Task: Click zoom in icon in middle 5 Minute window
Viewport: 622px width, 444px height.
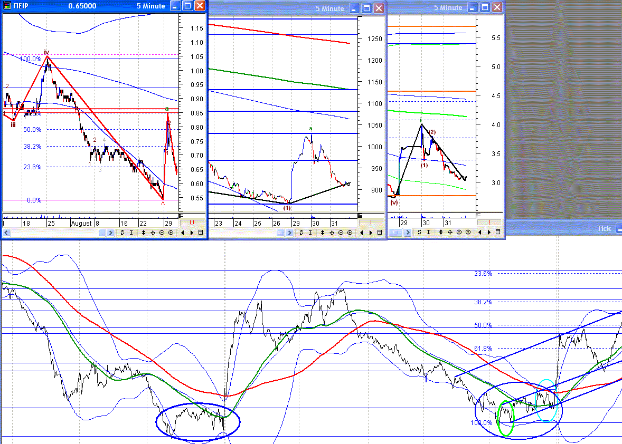Action: click(x=350, y=233)
